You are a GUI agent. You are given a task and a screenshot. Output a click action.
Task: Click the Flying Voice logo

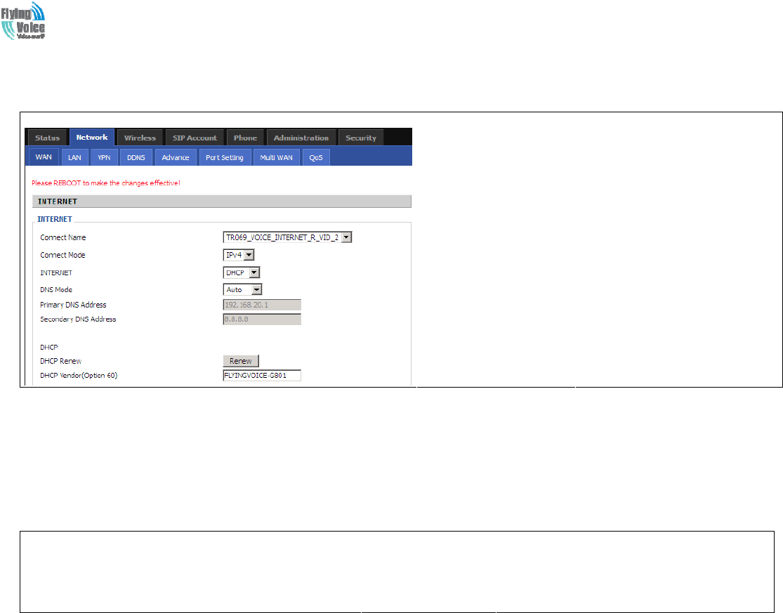(x=23, y=20)
